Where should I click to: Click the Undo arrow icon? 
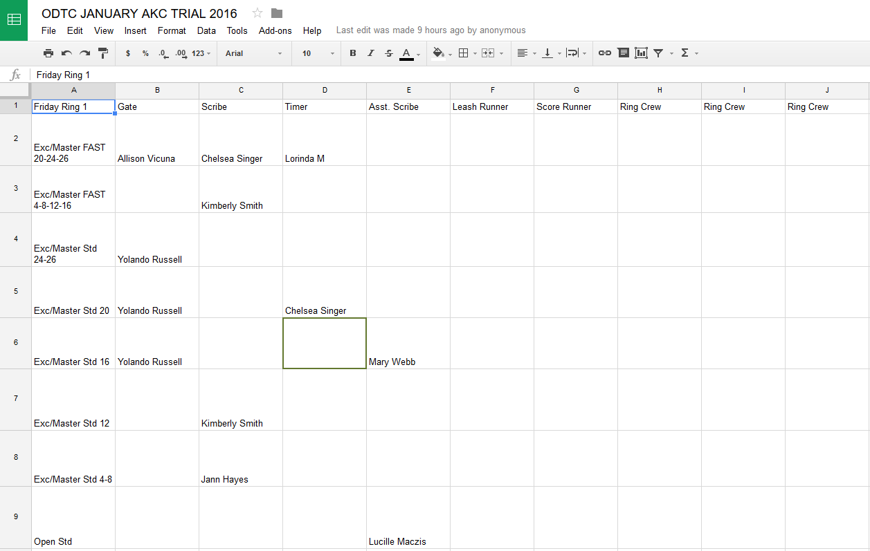(66, 53)
